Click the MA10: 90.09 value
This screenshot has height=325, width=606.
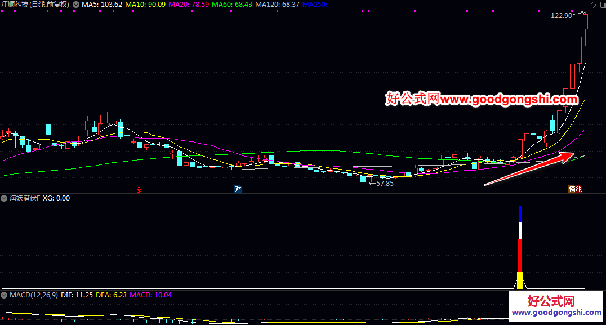tap(145, 5)
